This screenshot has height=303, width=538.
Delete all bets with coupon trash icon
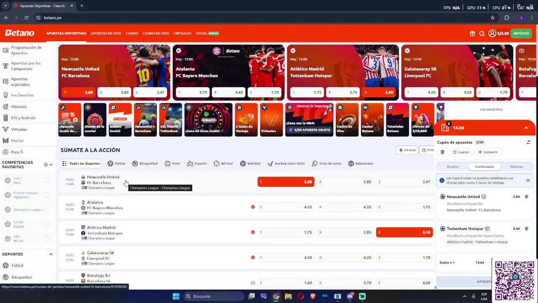(x=442, y=152)
